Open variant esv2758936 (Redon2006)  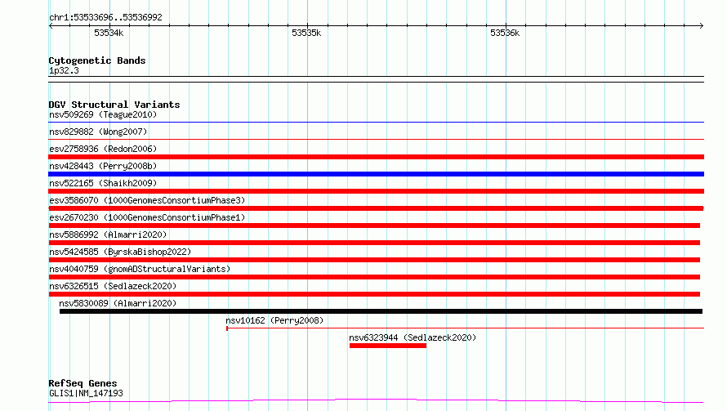click(103, 149)
